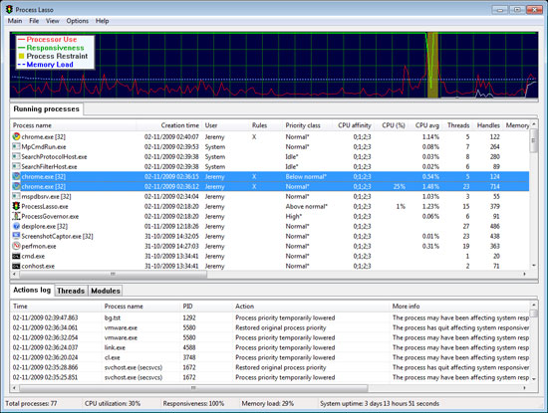Sort by Threads column header
The height and width of the screenshot is (413, 548).
458,125
